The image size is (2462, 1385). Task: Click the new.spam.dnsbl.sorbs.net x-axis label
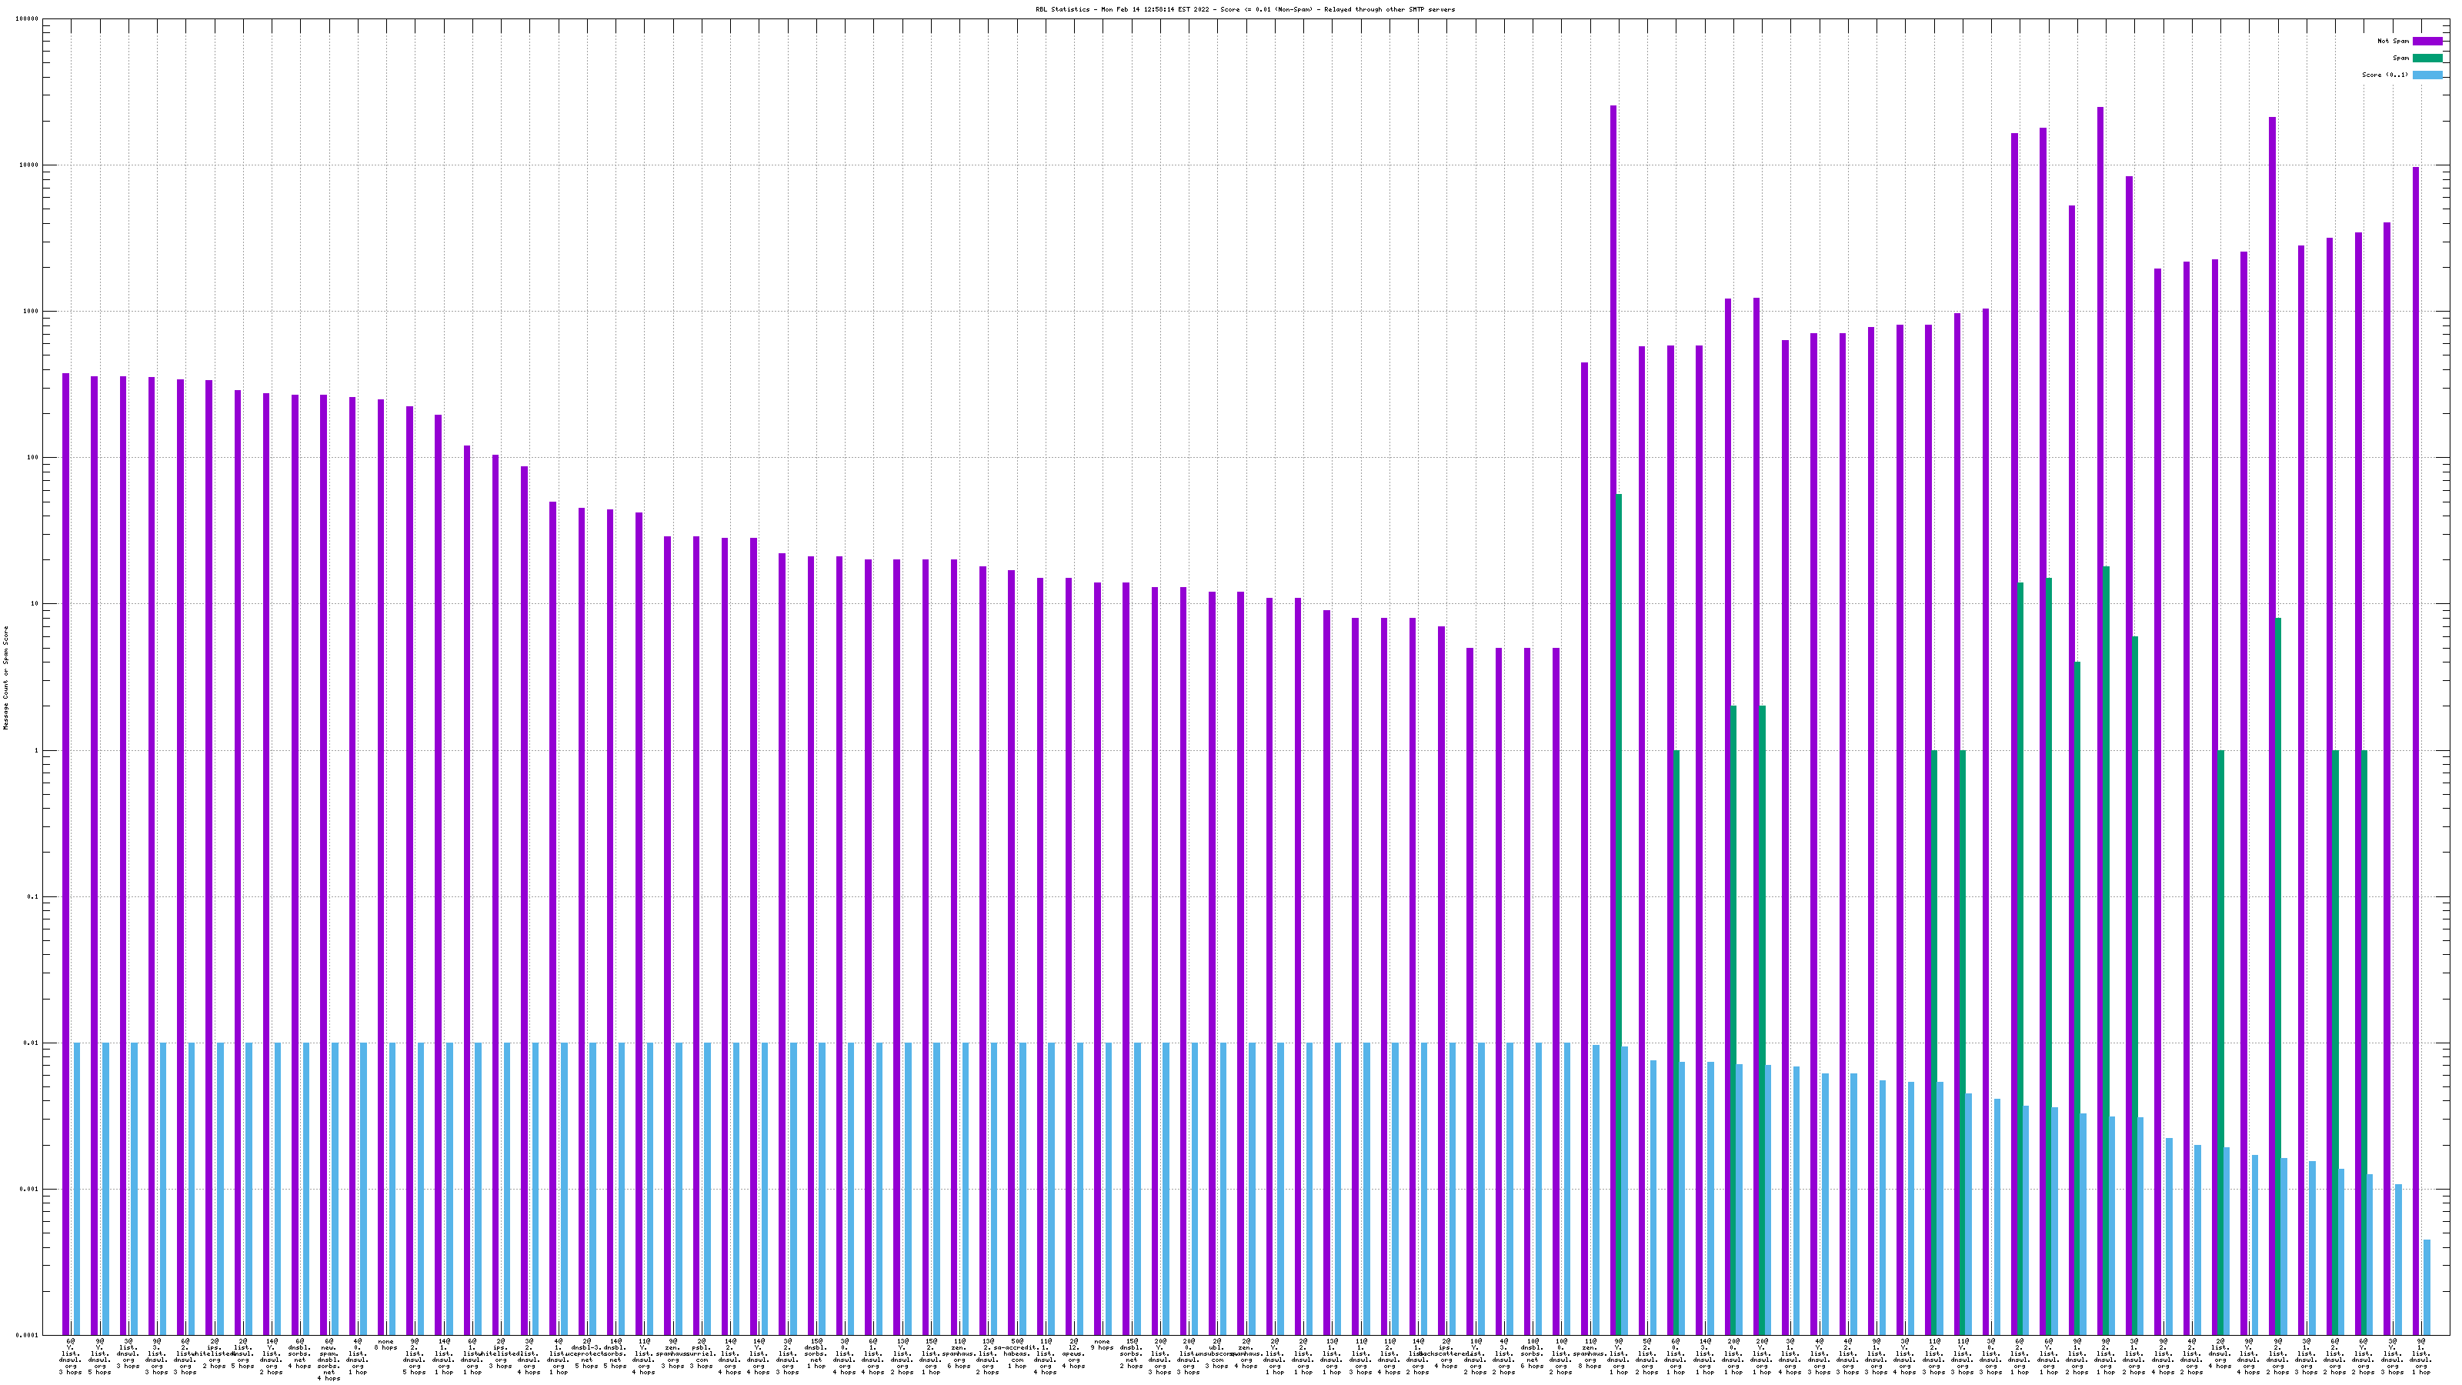point(329,1359)
